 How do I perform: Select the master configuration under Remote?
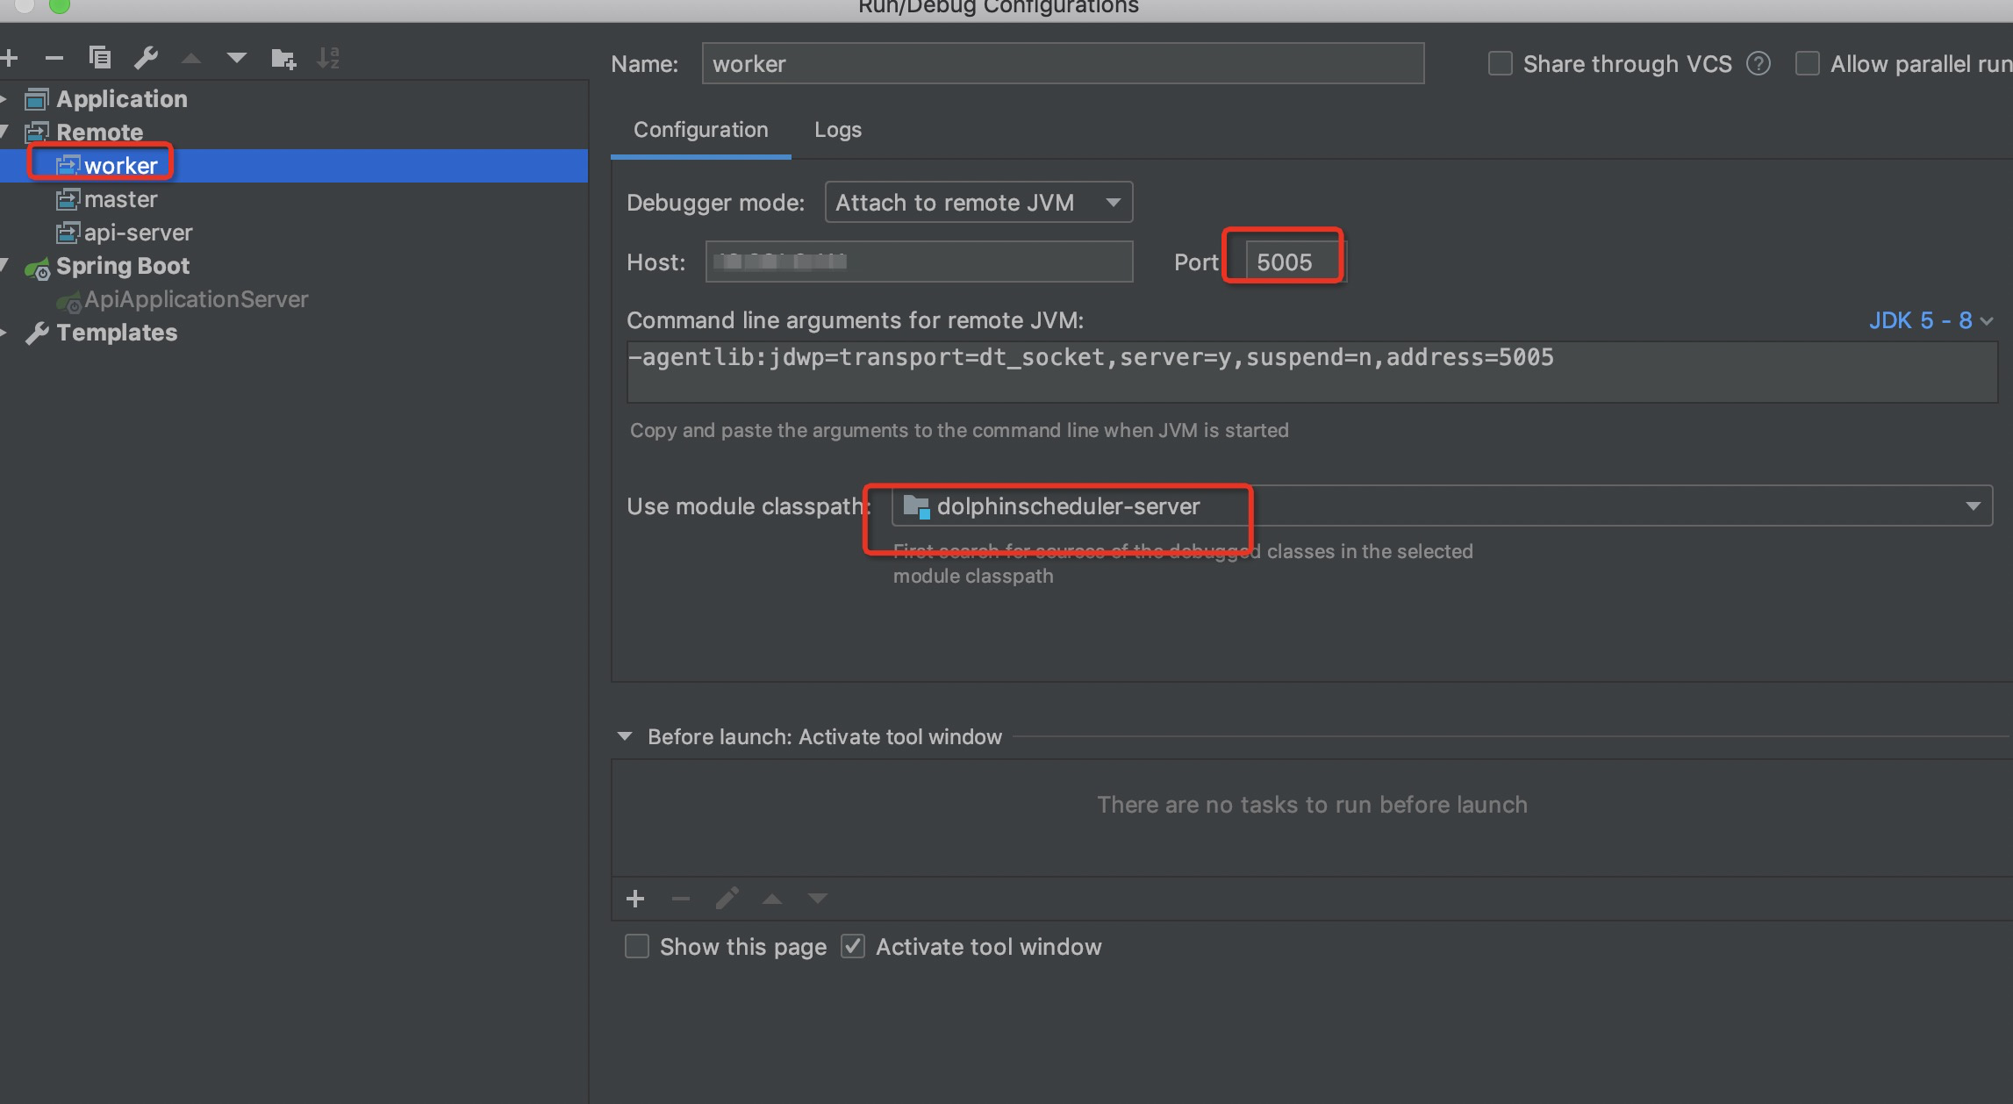click(x=119, y=198)
